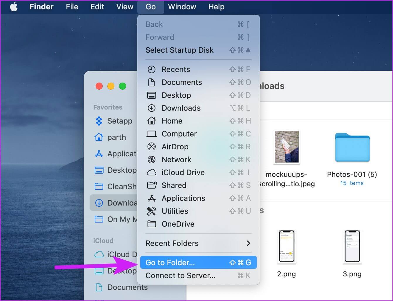
Task: Minimize the Finder window with yellow button
Action: (x=111, y=86)
